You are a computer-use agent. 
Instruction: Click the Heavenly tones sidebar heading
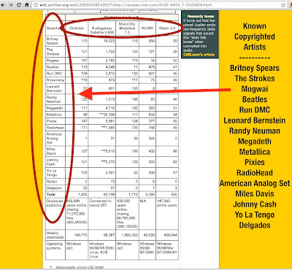coord(201,16)
